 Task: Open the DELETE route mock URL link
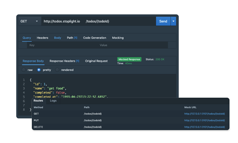(x=204, y=127)
